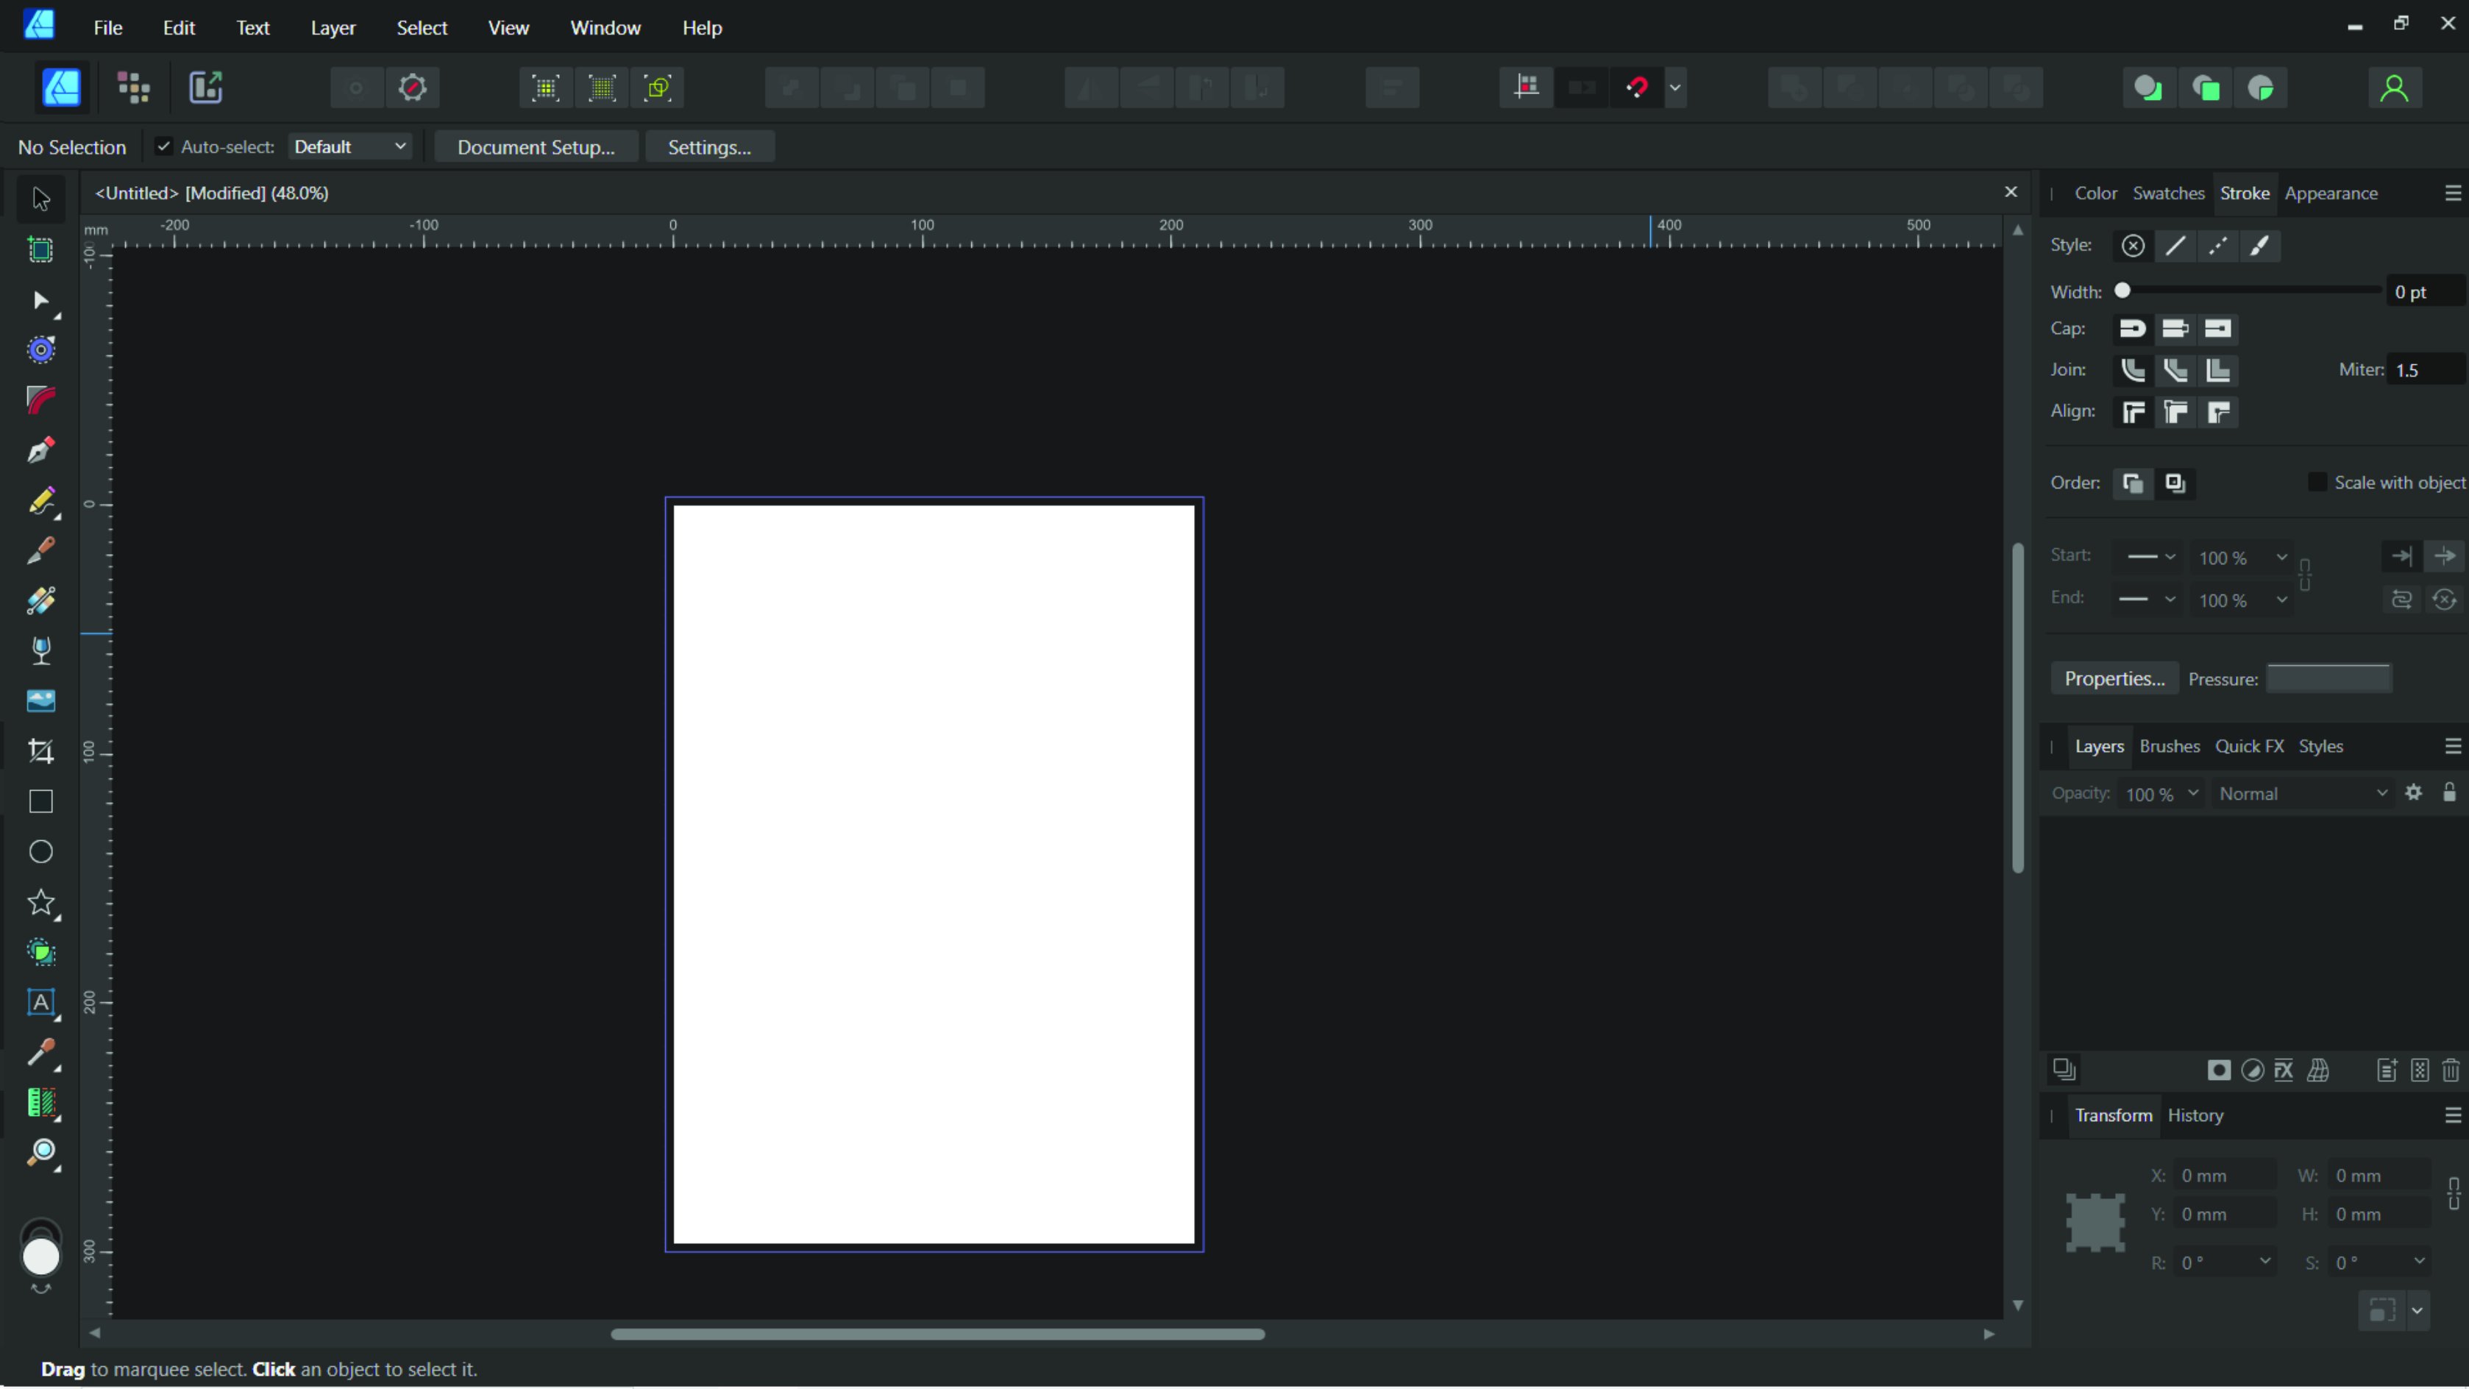This screenshot has height=1389, width=2469.
Task: Open the layer Opacity dropdown
Action: pyautogui.click(x=2162, y=794)
